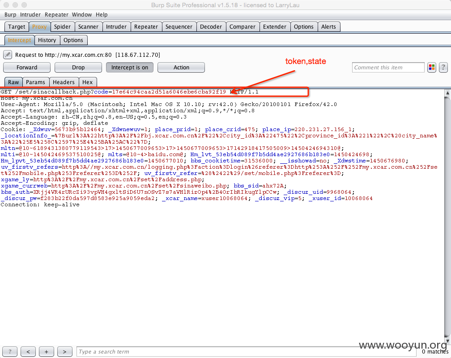Viewport: 451px width, 358px height.
Task: Open the help question mark icon beside the comment field
Action: [x=443, y=67]
